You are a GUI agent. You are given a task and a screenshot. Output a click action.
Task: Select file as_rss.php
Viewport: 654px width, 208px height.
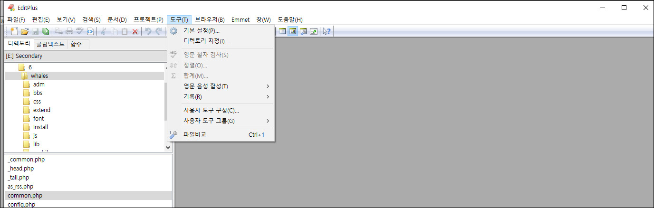tap(20, 187)
